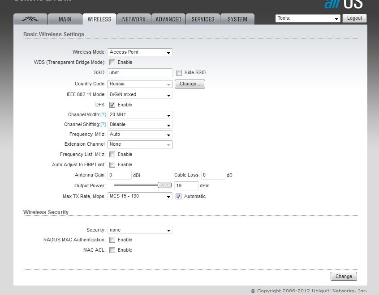379x295 pixels.
Task: Switch to the NETWORK tab
Action: pyautogui.click(x=134, y=19)
